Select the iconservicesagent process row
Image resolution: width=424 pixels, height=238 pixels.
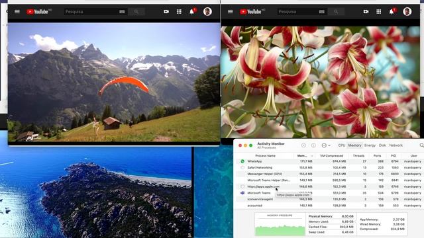(x=330, y=199)
